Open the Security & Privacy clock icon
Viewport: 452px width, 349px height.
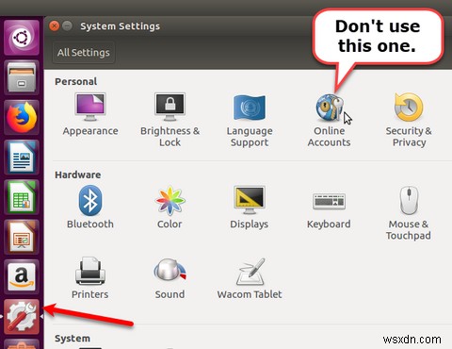409,108
